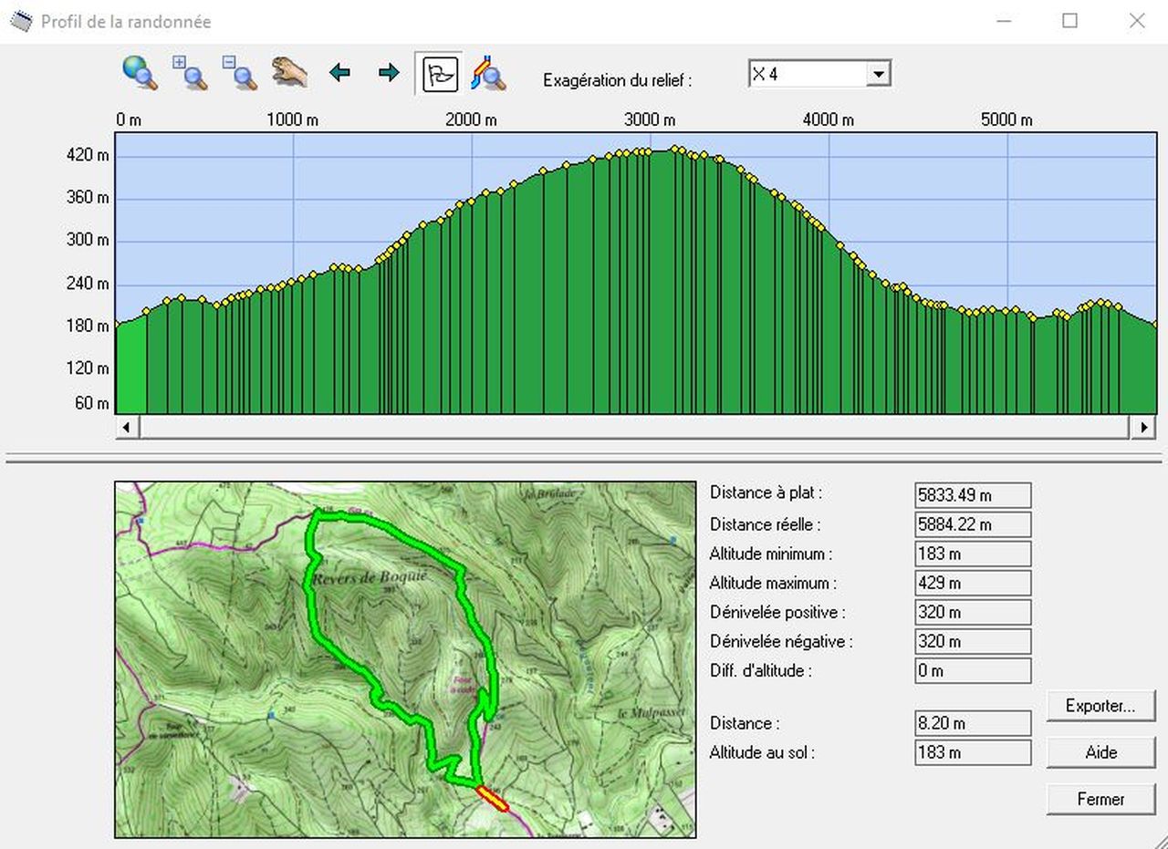
Task: Click the right arrow navigation icon
Action: [x=389, y=73]
